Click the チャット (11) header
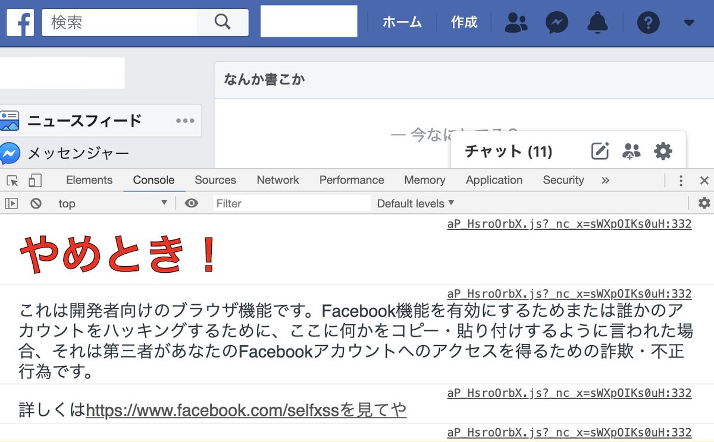The width and height of the screenshot is (714, 442). point(509,151)
